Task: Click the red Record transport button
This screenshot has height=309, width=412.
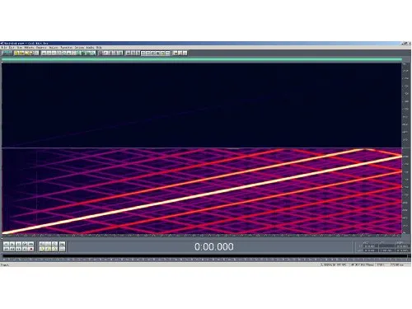Action: point(31,249)
